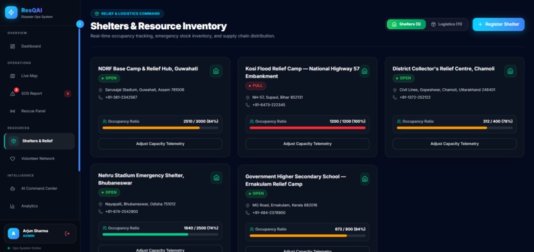Open the Rescue Panel
This screenshot has height=252, width=534.
point(40,111)
